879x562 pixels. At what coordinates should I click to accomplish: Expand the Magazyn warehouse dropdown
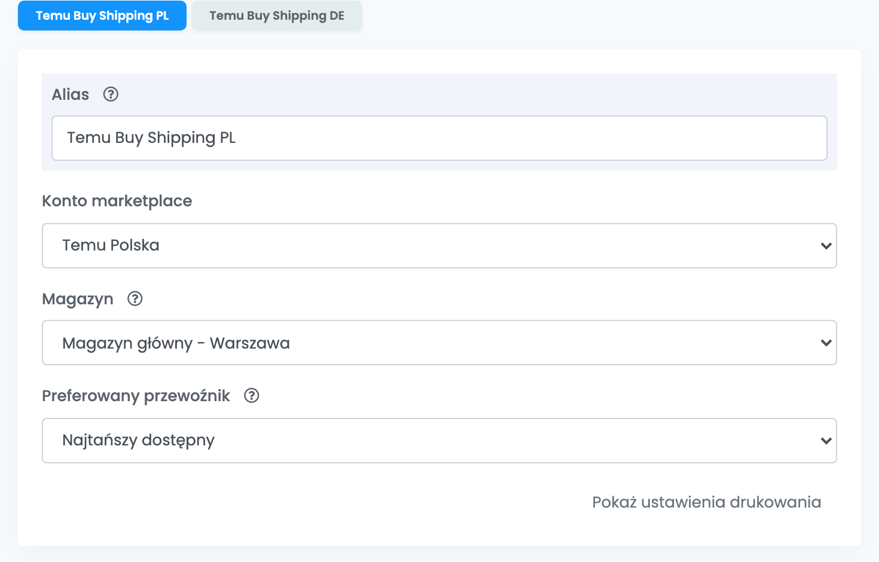(x=439, y=343)
